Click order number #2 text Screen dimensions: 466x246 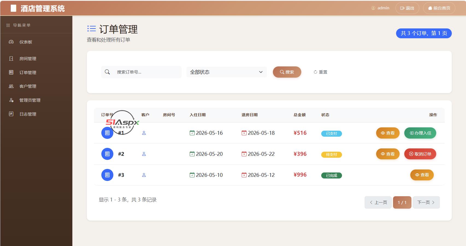pos(121,154)
